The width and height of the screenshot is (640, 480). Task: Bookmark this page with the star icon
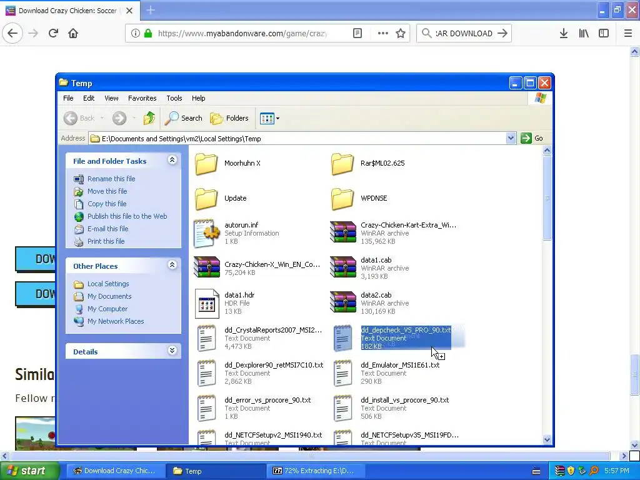(x=401, y=34)
